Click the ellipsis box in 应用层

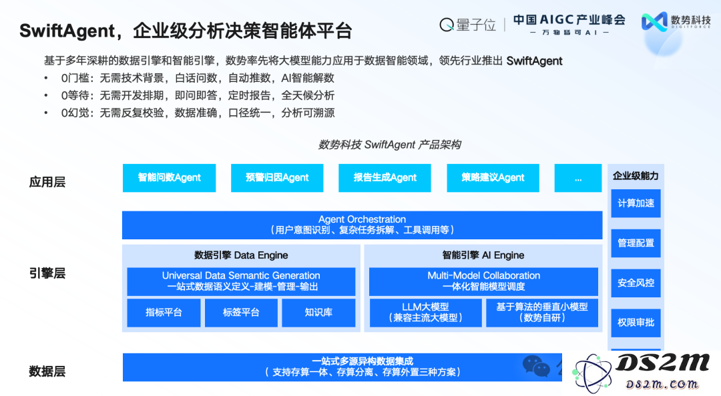pos(578,178)
